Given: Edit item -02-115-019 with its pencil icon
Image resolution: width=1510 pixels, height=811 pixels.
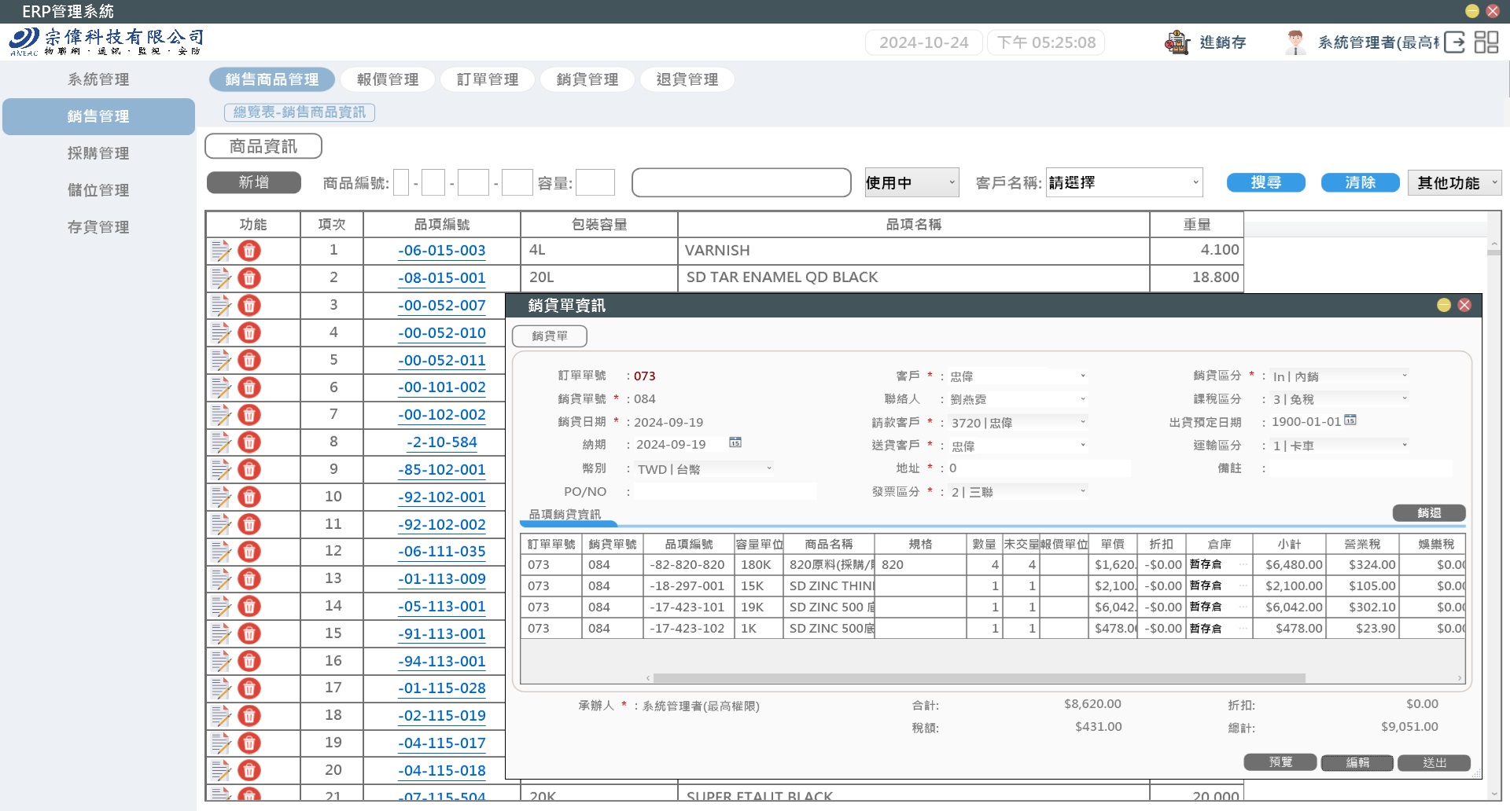Looking at the screenshot, I should 223,716.
